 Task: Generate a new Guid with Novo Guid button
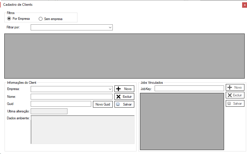103,104
